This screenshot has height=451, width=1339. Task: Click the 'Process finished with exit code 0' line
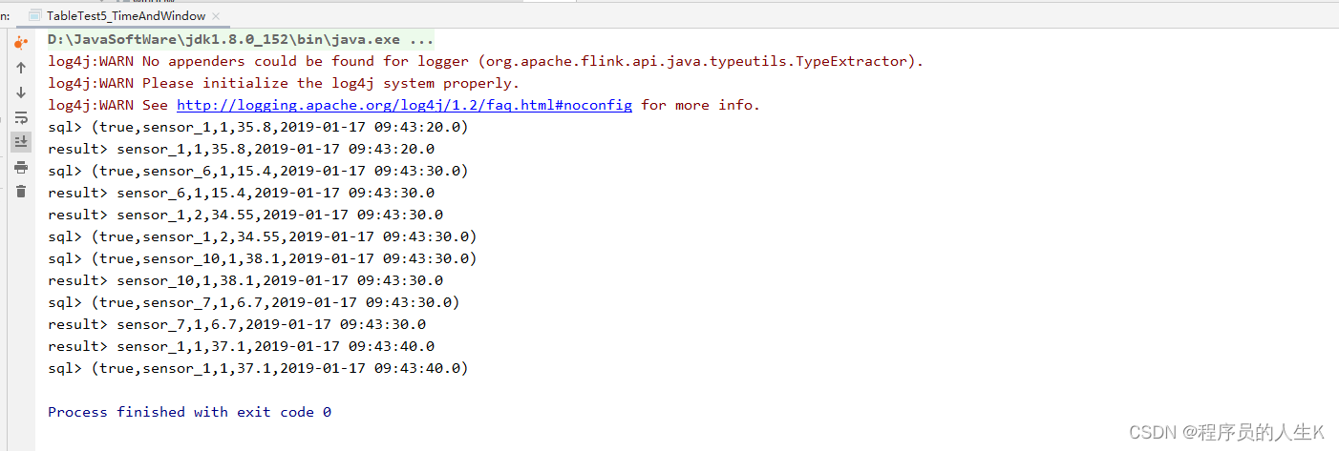tap(189, 412)
